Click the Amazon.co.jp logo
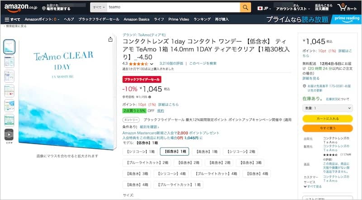This screenshot has width=362, height=200. pos(20,8)
